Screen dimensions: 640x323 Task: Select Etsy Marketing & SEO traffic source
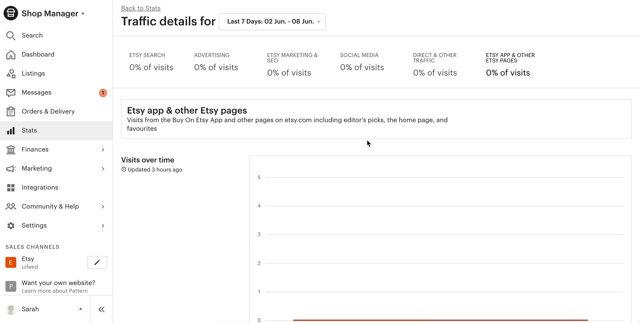(292, 65)
